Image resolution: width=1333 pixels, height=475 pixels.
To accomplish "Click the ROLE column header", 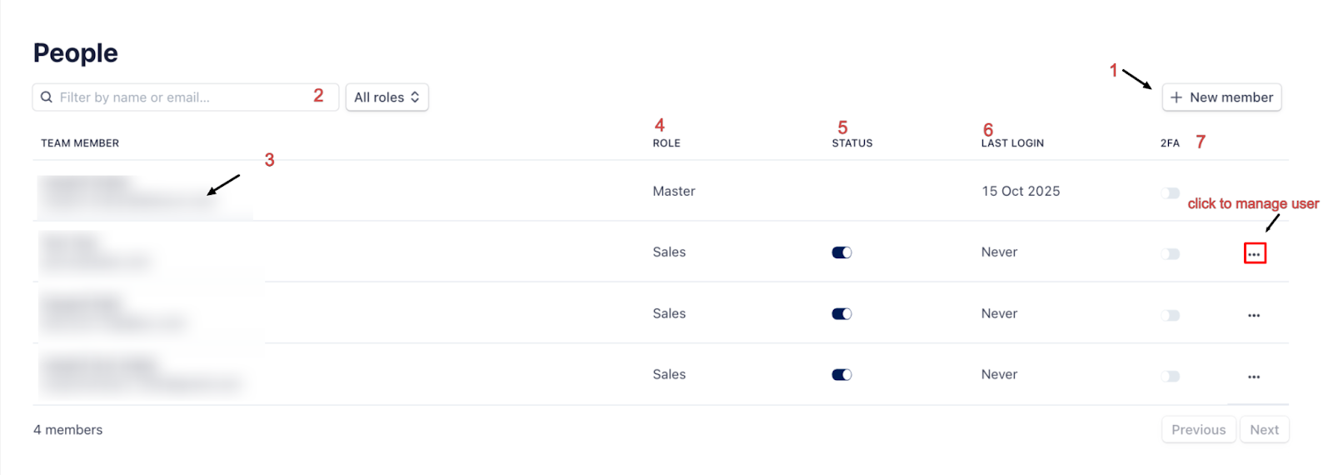I will [666, 143].
